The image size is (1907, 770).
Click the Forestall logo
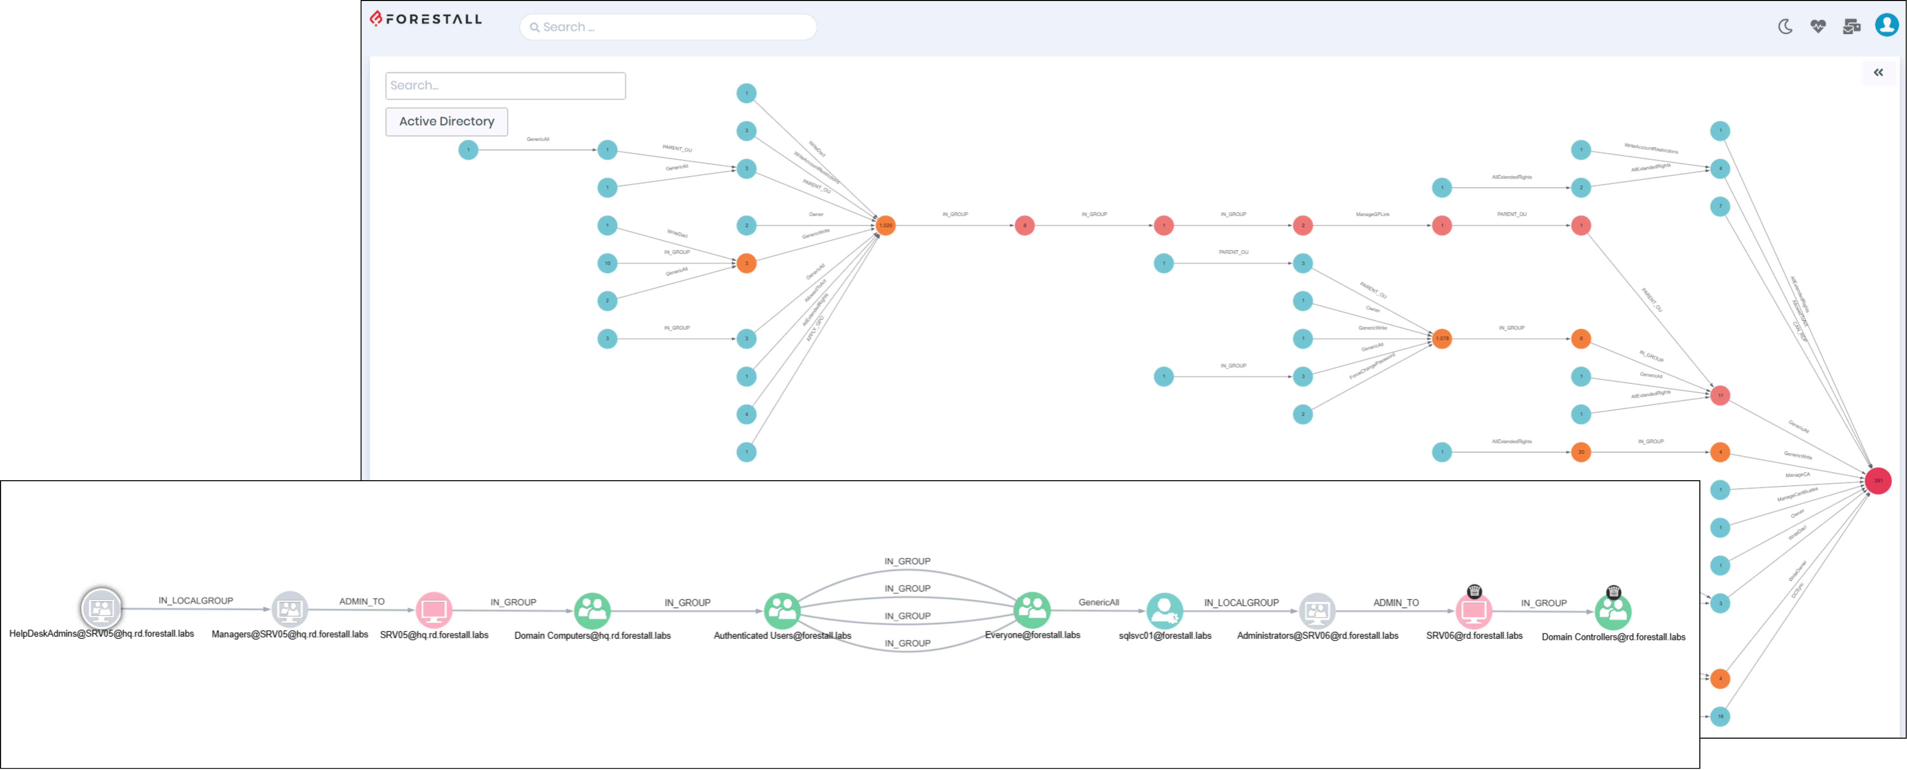coord(426,20)
